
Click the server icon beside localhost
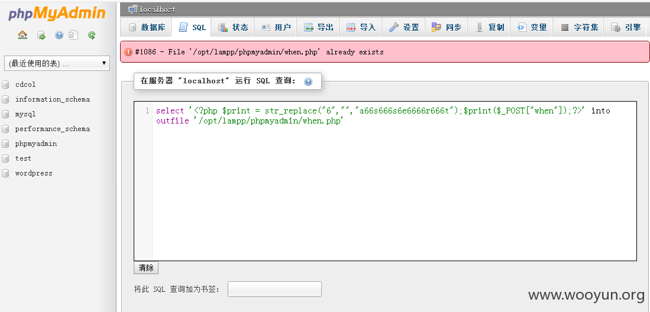tap(132, 9)
